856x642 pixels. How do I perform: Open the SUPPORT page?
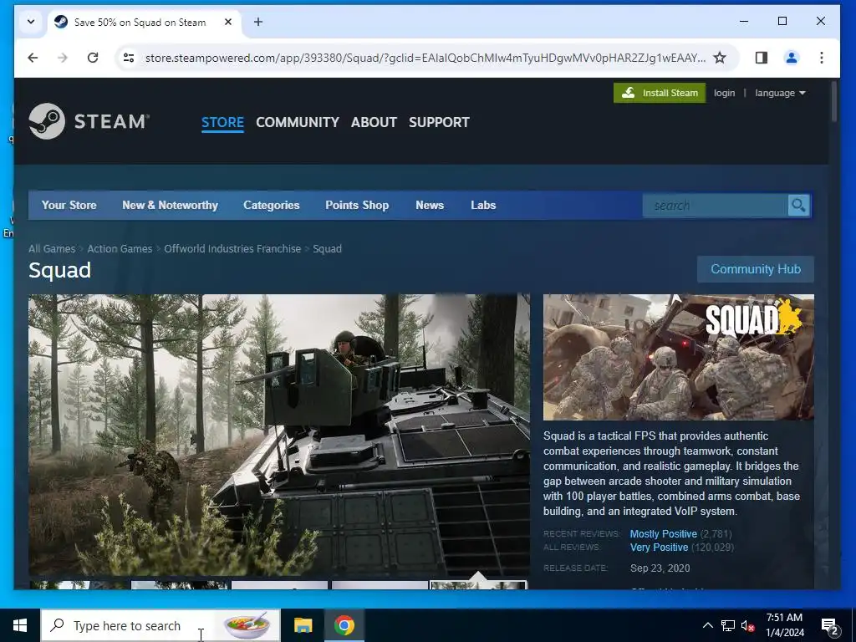click(x=439, y=122)
